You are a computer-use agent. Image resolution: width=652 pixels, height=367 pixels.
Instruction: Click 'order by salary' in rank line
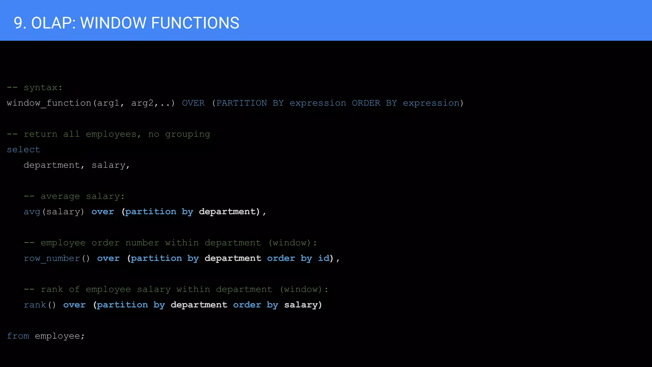pyautogui.click(x=275, y=305)
